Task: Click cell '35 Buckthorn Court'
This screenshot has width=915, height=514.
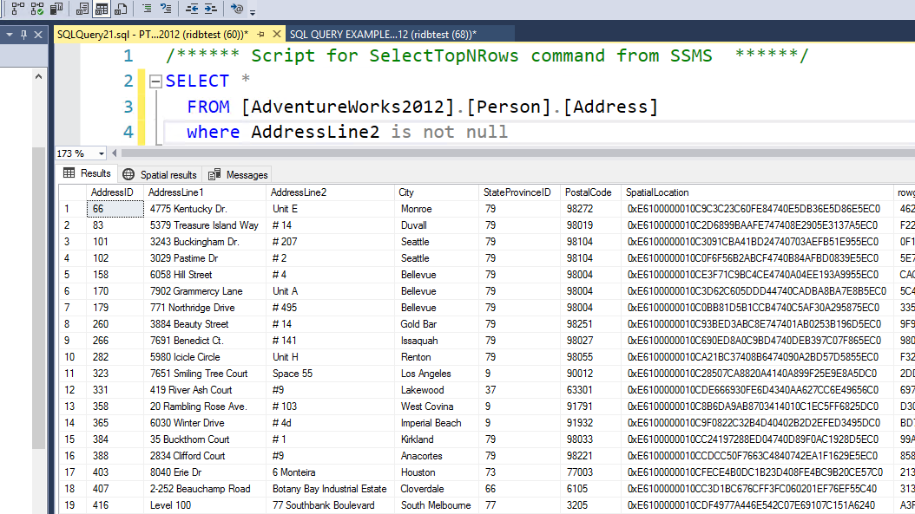Action: [x=205, y=439]
